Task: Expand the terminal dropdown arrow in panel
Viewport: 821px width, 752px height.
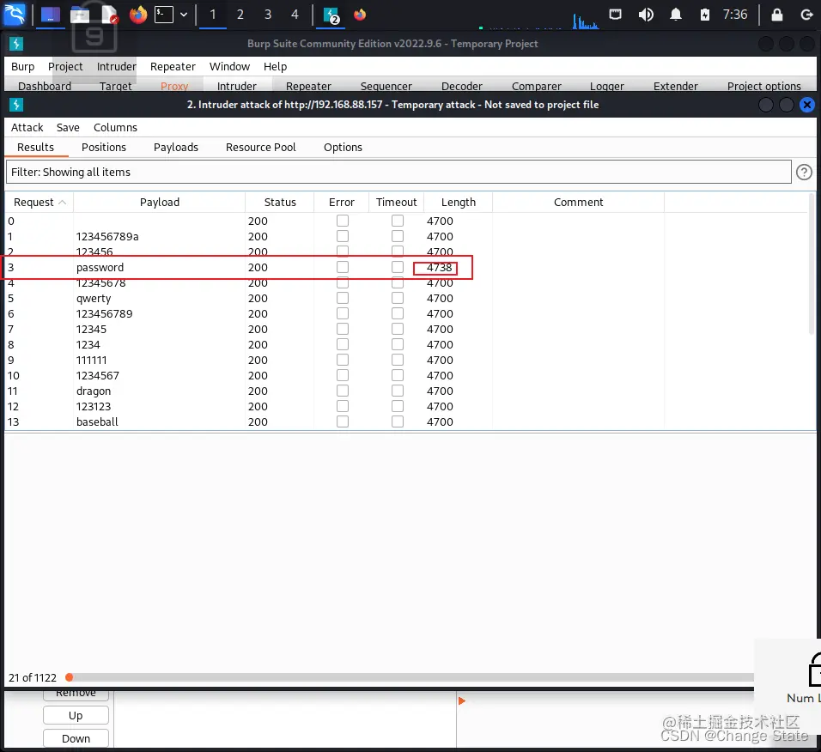Action: [x=184, y=15]
